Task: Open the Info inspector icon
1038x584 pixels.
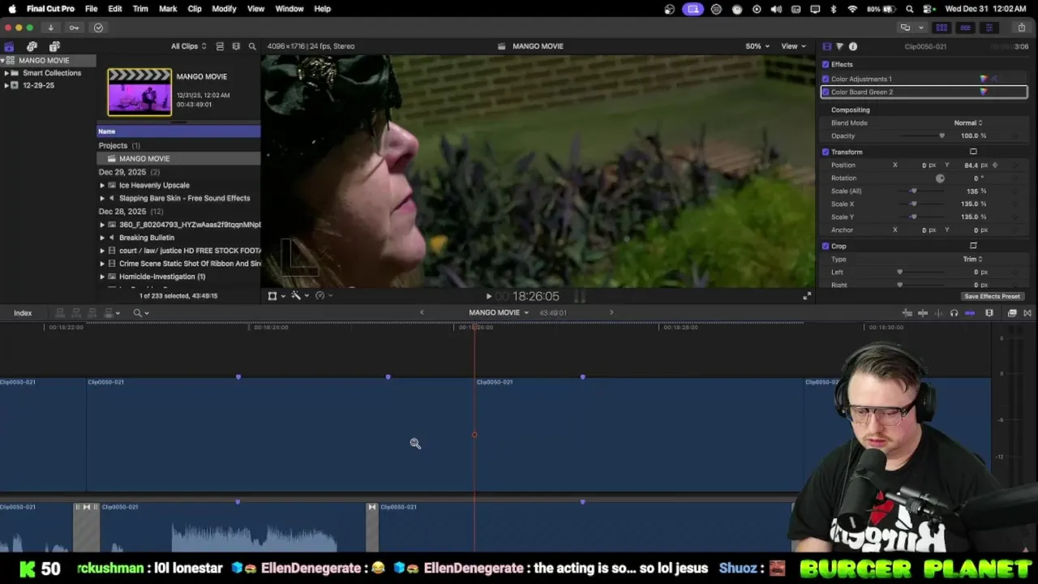Action: 853,46
